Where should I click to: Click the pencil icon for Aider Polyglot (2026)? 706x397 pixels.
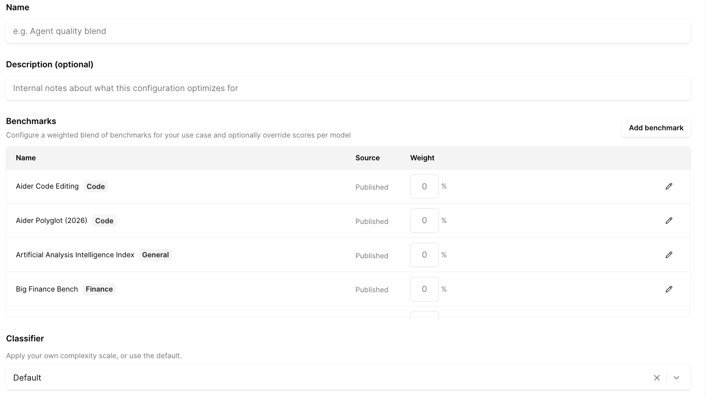coord(669,221)
